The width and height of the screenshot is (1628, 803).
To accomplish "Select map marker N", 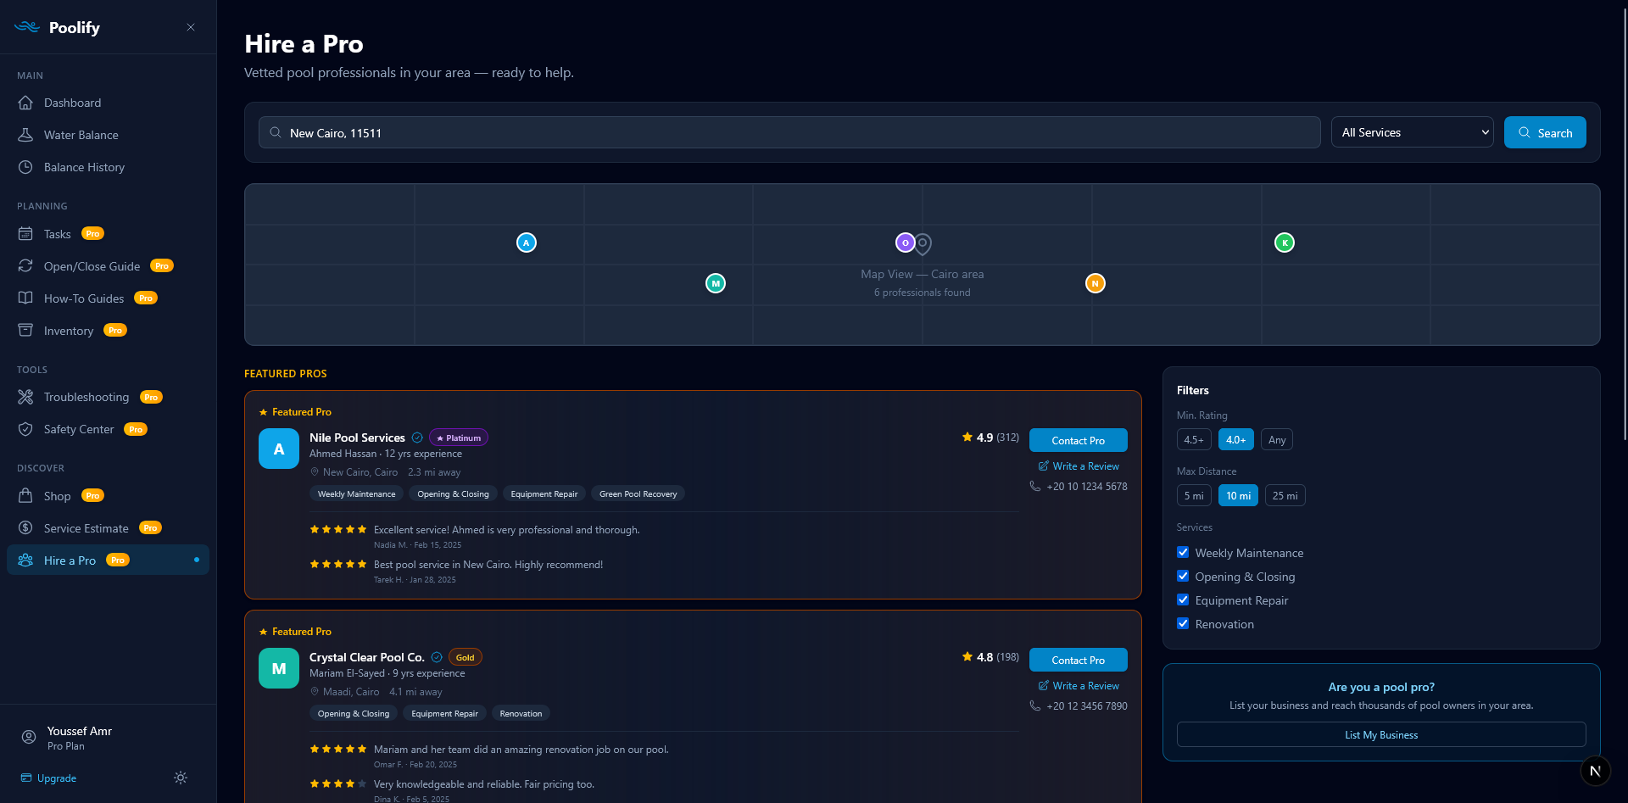I will [x=1096, y=283].
